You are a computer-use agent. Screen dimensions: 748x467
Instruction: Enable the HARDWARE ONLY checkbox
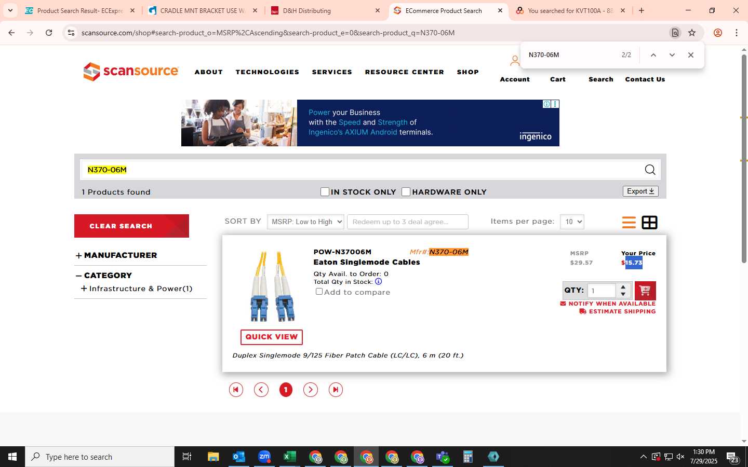click(x=406, y=192)
